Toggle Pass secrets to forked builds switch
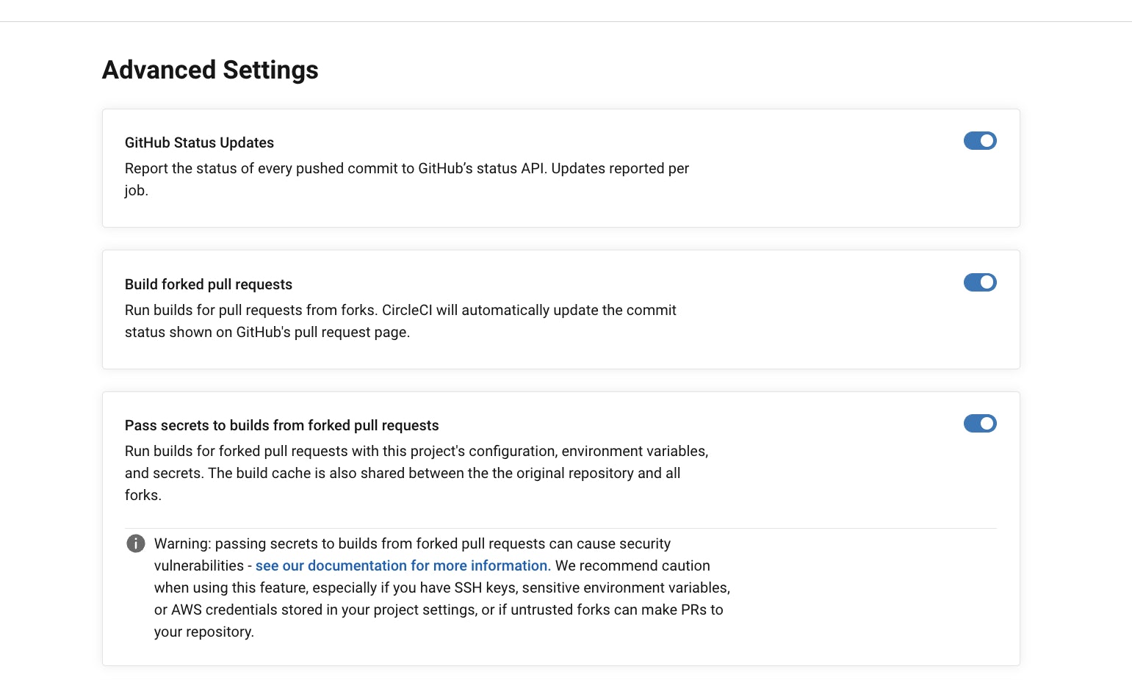The image size is (1132, 680). 980,424
